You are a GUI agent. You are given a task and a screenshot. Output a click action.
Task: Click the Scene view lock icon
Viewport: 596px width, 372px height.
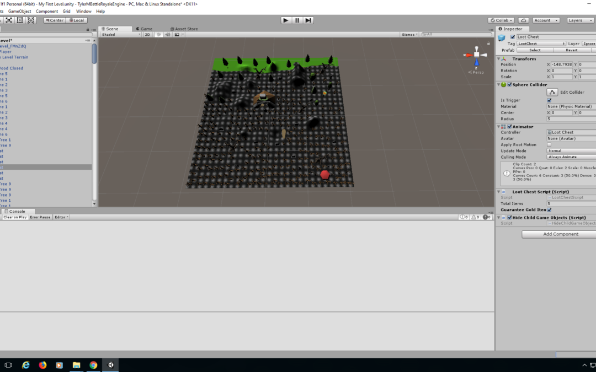488,44
